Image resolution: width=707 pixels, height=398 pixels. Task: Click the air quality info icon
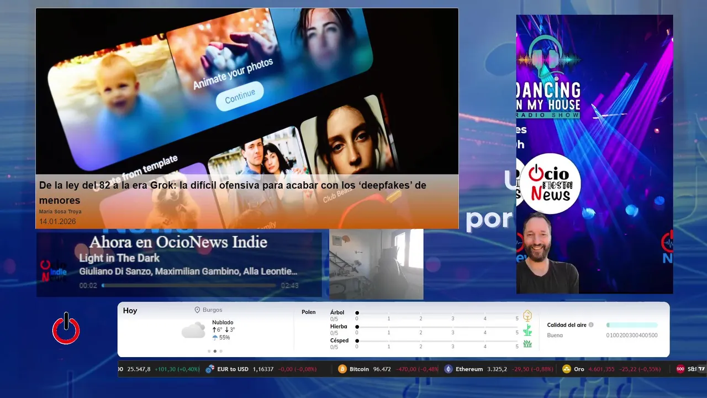pos(591,325)
